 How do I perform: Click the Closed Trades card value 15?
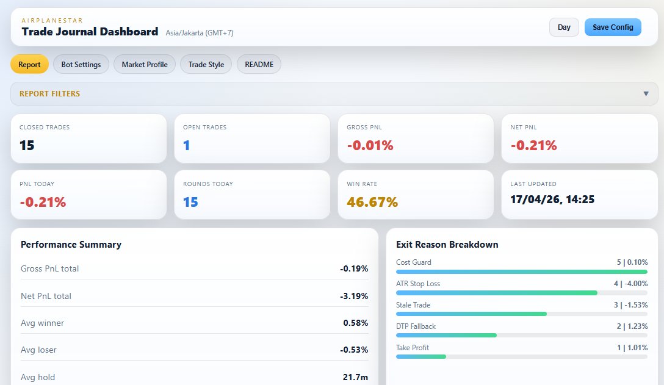(x=27, y=145)
